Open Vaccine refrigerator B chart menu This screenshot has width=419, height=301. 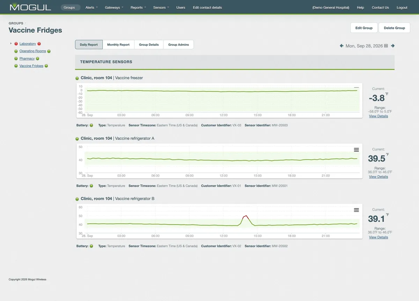click(x=356, y=210)
